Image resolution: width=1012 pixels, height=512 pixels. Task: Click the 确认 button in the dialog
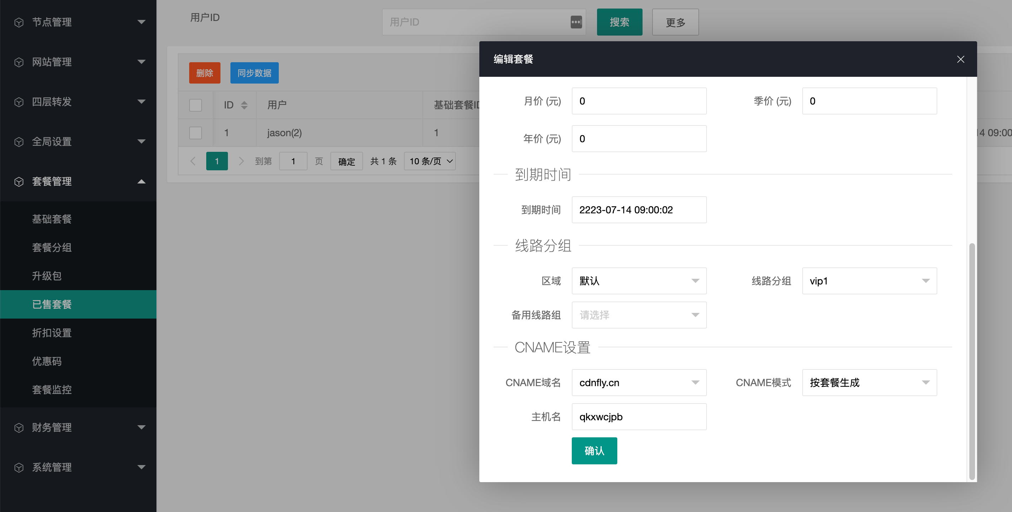(594, 451)
